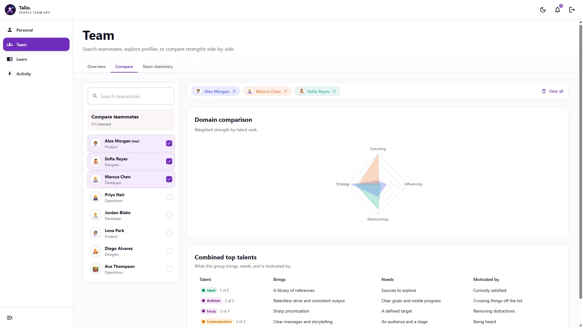Screen dimensions: 583x328
Task: Go to Learn in sidebar
Action: tap(36, 59)
